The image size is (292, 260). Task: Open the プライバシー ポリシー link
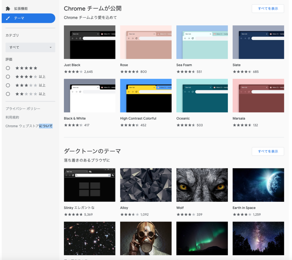coord(23,109)
